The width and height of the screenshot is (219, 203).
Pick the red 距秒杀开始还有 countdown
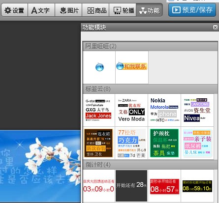click(x=164, y=186)
